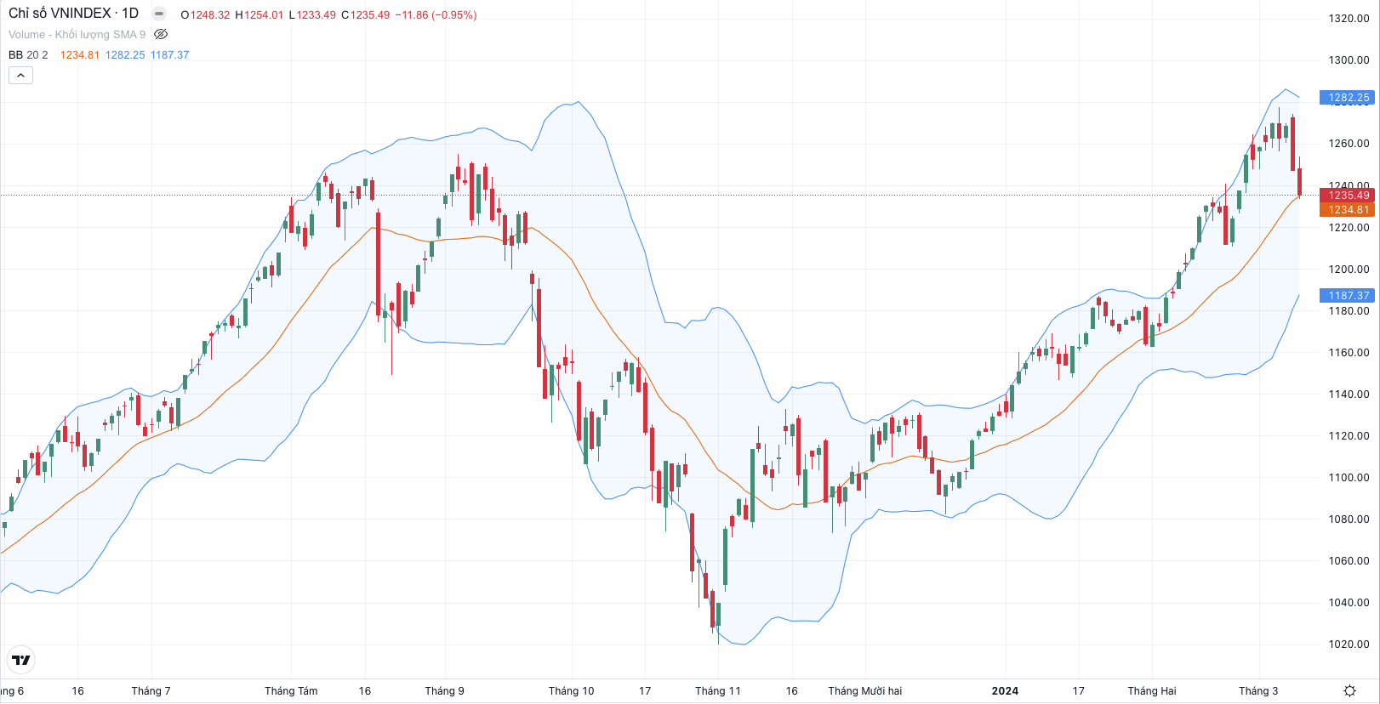1380x704 pixels.
Task: Click the close price C1235.49 value
Action: click(365, 15)
